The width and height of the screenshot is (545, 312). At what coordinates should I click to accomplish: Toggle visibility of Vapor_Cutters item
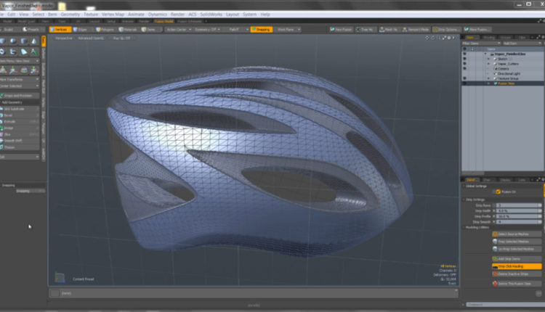(465, 63)
